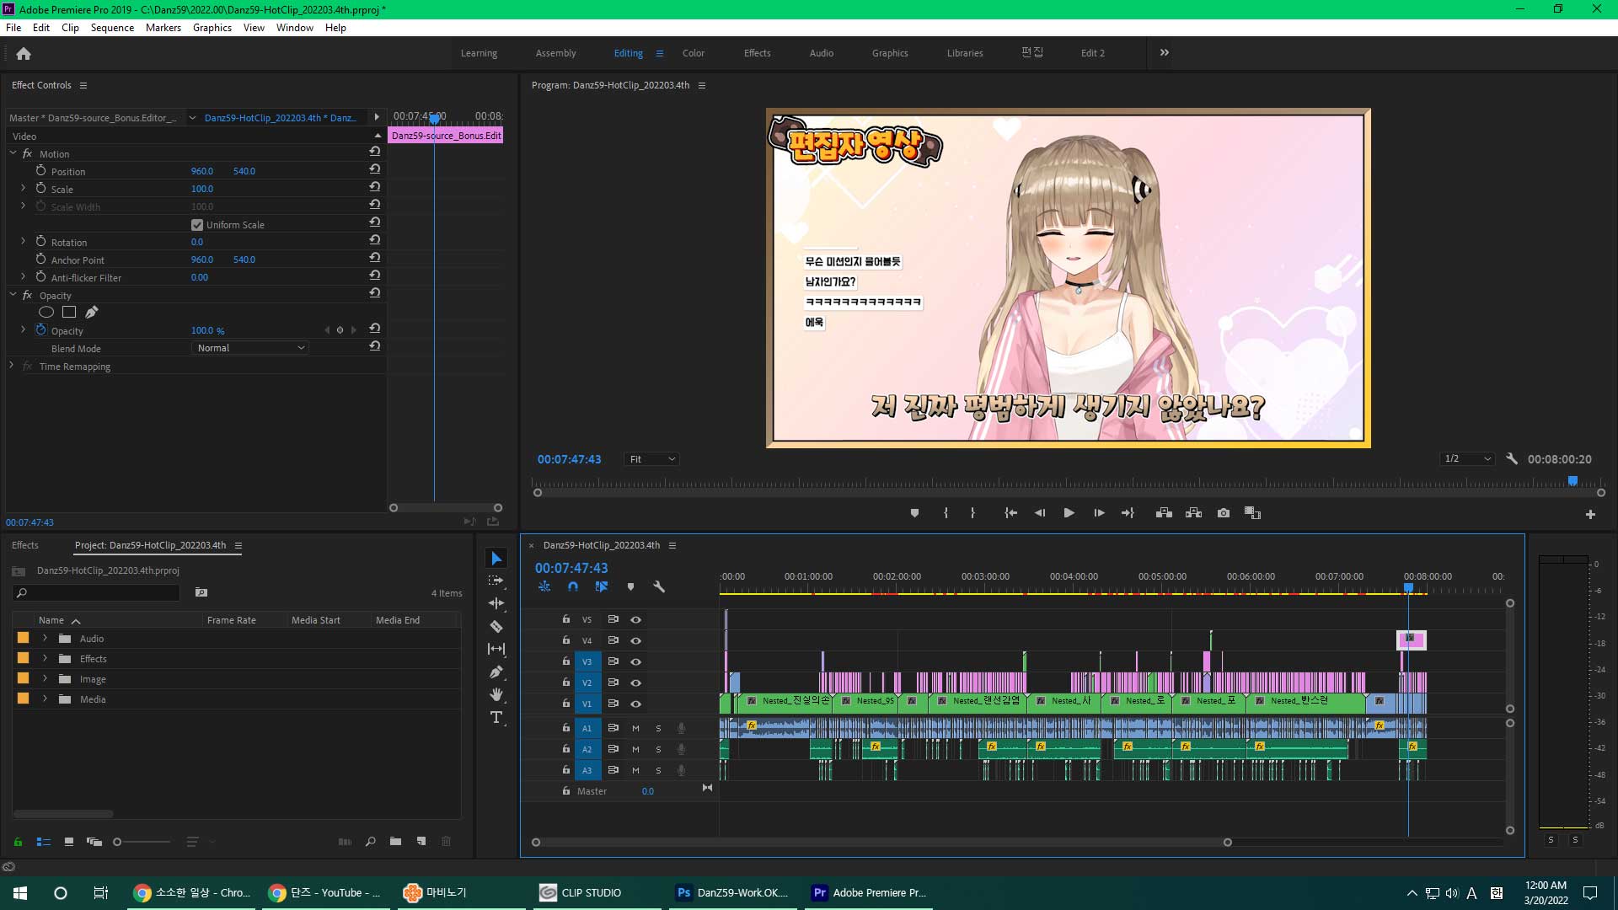This screenshot has height=910, width=1618.
Task: Select the Pen tool in tools panel
Action: coord(496,672)
